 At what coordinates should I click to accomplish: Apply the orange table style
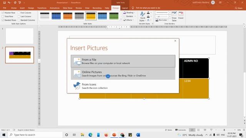68,16
